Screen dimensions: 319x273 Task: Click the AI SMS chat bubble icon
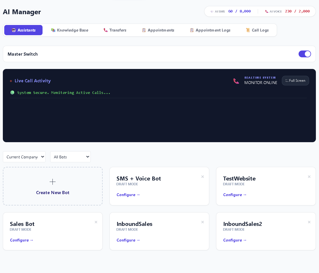pos(212,11)
